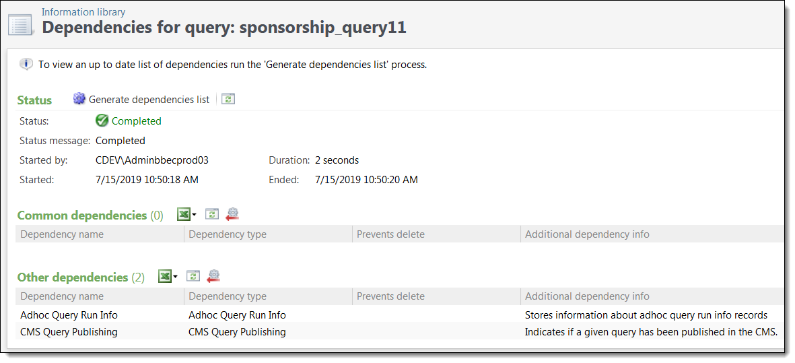
Task: Refresh the Common dependencies list
Action: (x=212, y=214)
